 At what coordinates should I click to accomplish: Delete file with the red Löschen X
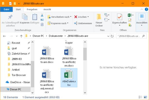(x=81, y=17)
